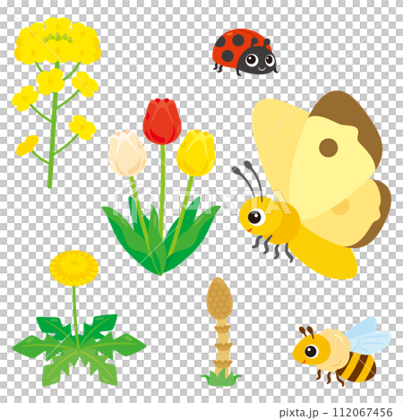Select the large yellow butterfly
Viewport: 403px width, 420px height.
(x=312, y=184)
